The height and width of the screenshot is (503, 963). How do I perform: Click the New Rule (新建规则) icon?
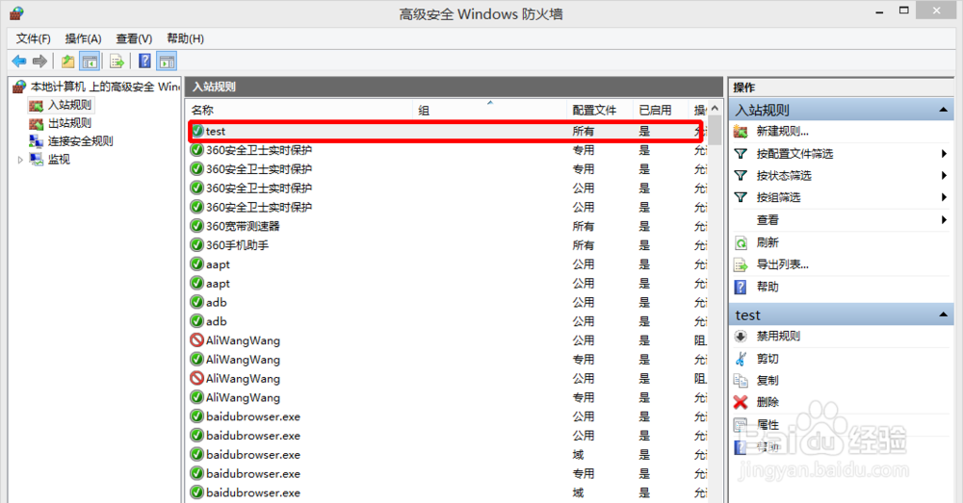tap(741, 131)
